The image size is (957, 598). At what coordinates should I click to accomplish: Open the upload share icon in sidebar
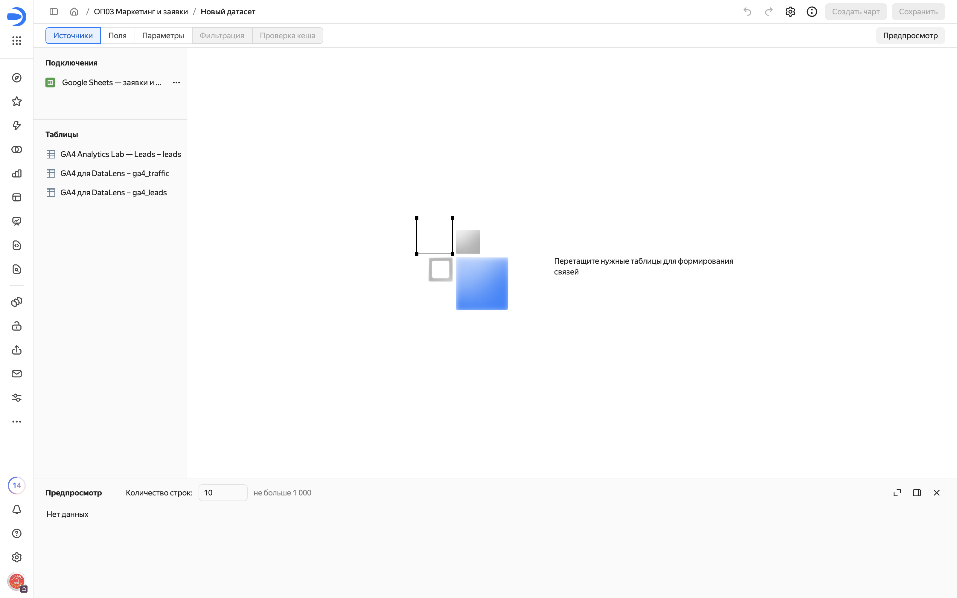[17, 350]
